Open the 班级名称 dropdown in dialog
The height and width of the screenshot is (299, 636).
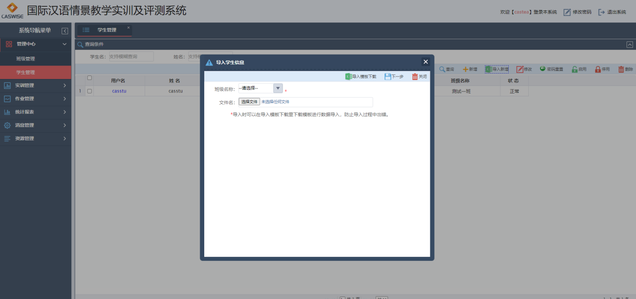click(278, 88)
